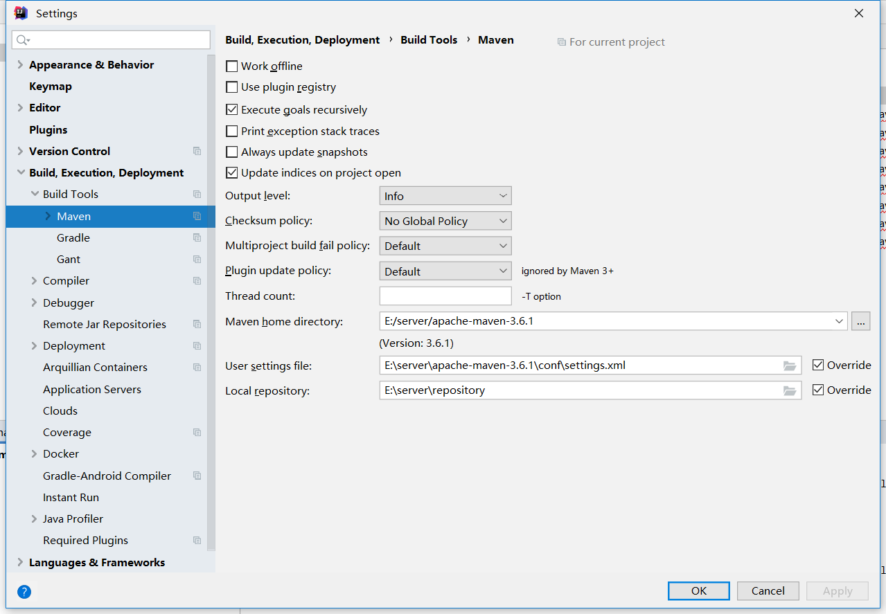Click the project-level icon beside Compiler
The width and height of the screenshot is (886, 614).
tap(197, 280)
